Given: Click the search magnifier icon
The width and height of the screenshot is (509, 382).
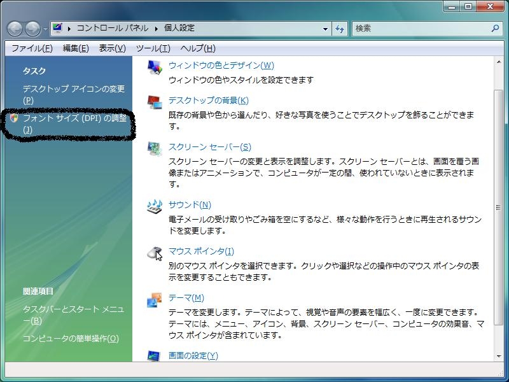Looking at the screenshot, I should pyautogui.click(x=495, y=28).
